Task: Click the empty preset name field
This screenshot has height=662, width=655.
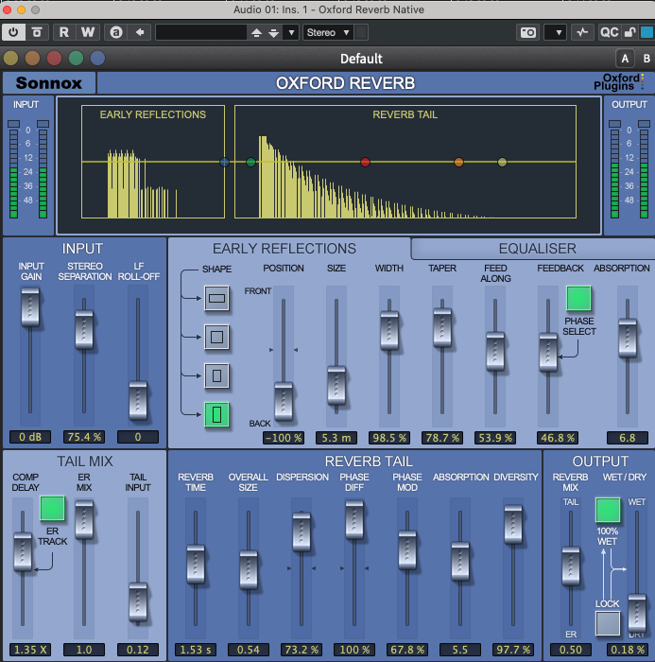Action: [201, 32]
